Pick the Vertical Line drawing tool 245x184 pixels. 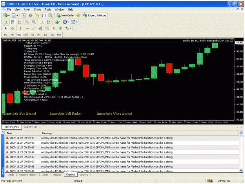tap(20, 28)
